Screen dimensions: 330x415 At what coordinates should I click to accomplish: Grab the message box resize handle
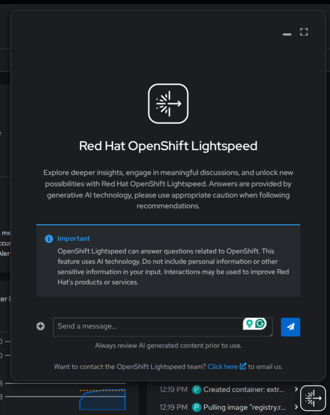(270, 335)
